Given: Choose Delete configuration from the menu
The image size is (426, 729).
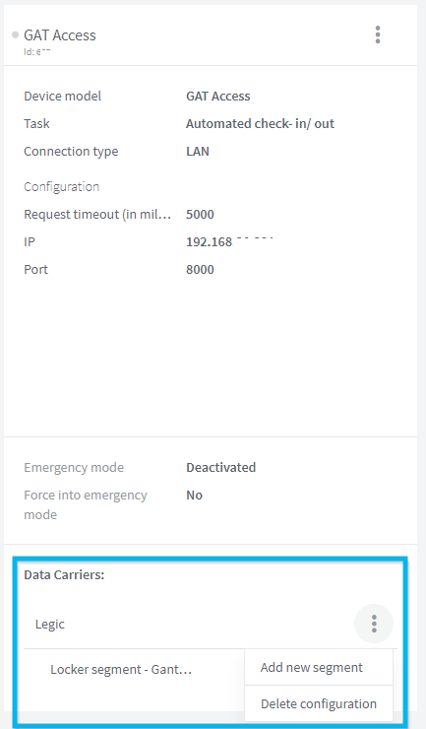Looking at the screenshot, I should pyautogui.click(x=319, y=703).
